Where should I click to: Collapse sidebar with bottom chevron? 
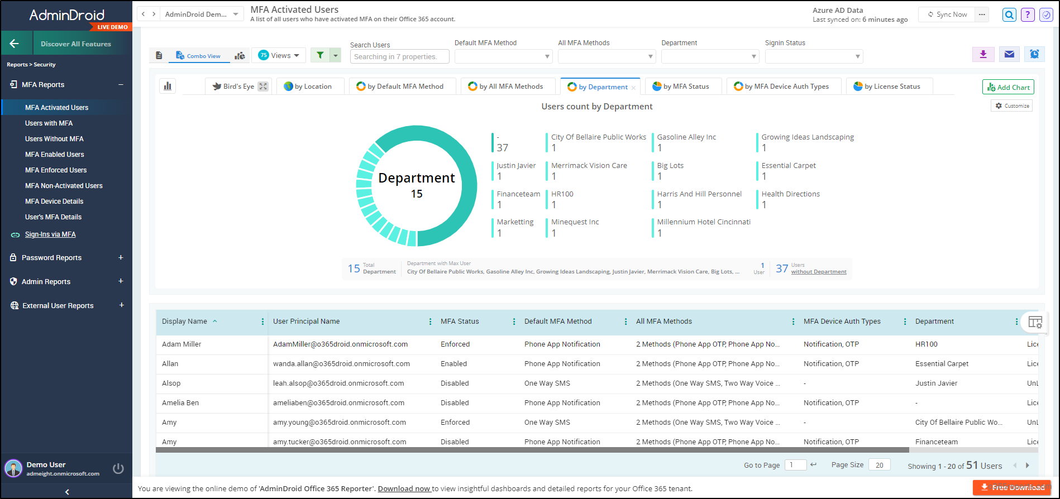pos(67,492)
